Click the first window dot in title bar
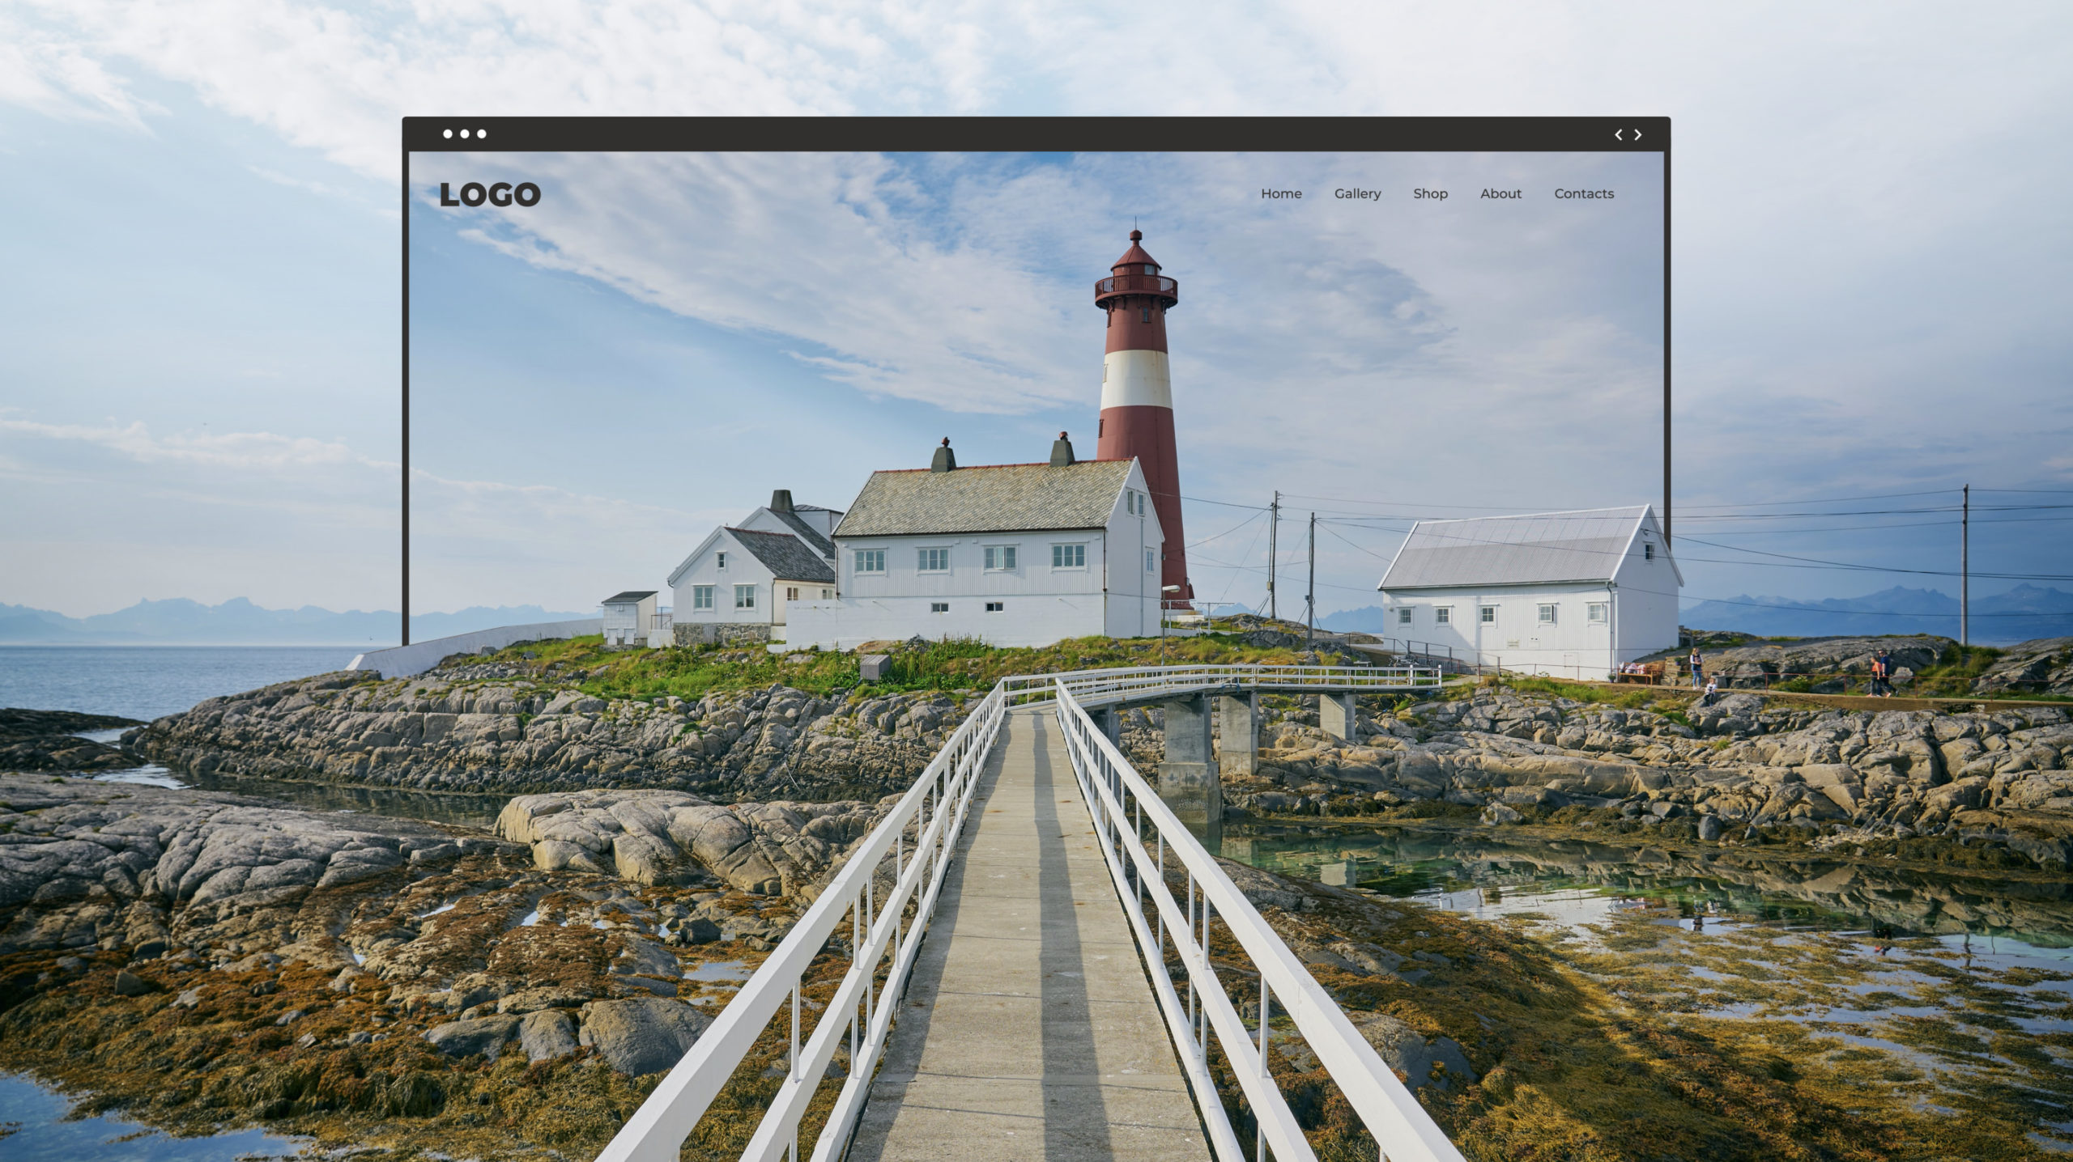This screenshot has height=1162, width=2073. (448, 134)
